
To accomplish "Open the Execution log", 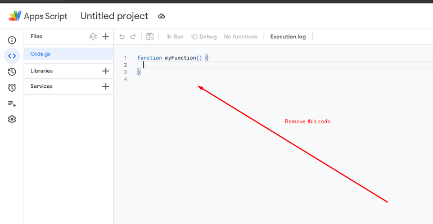I will point(288,37).
